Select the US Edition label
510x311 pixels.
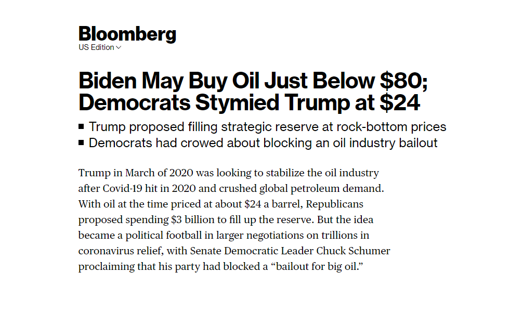click(96, 47)
